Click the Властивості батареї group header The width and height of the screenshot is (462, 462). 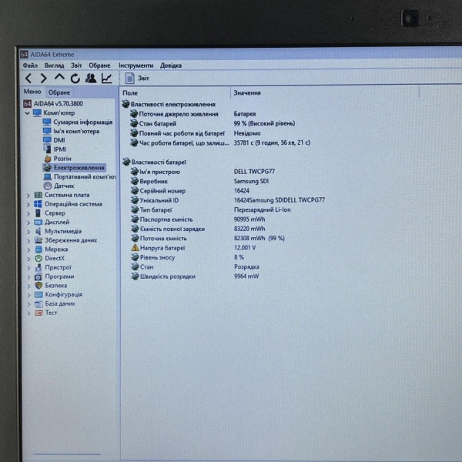click(x=159, y=162)
